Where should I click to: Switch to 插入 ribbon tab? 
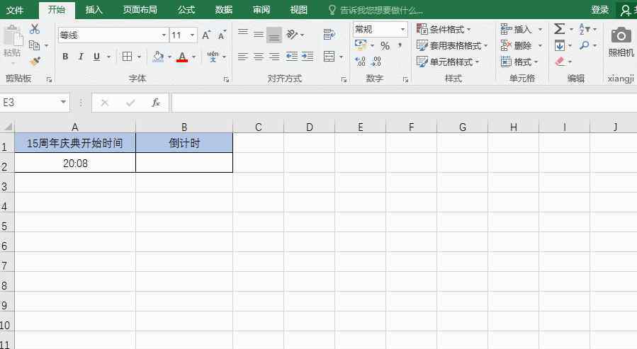[94, 10]
